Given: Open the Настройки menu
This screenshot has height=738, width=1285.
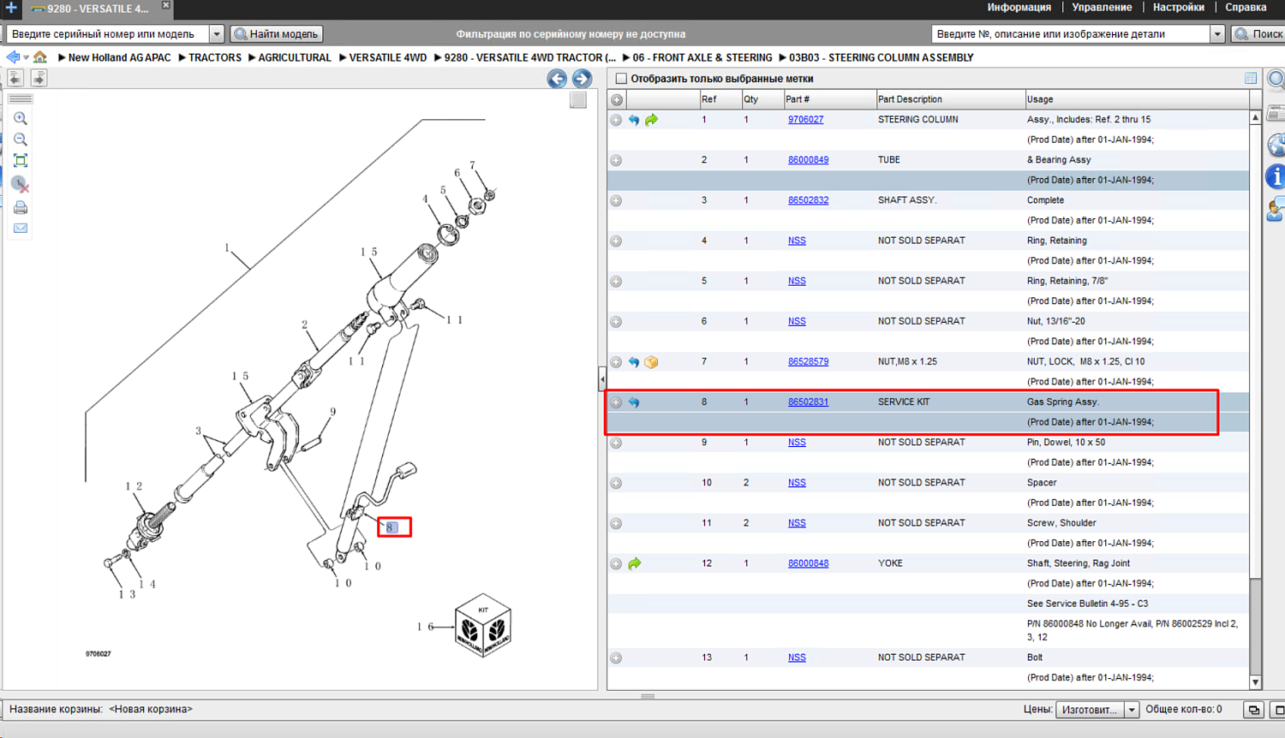Looking at the screenshot, I should [1178, 7].
